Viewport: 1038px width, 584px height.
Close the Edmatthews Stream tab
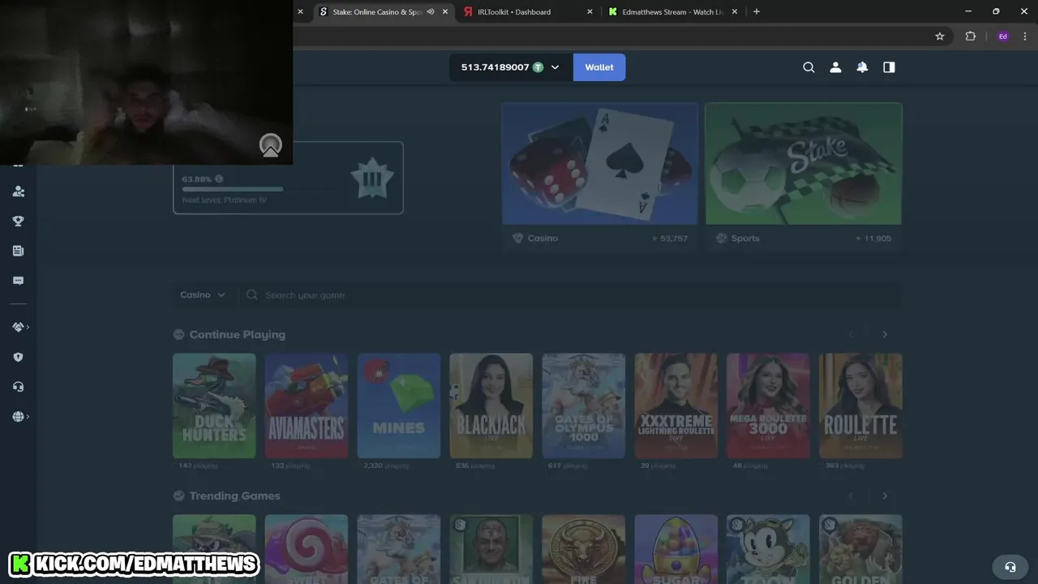pos(735,11)
